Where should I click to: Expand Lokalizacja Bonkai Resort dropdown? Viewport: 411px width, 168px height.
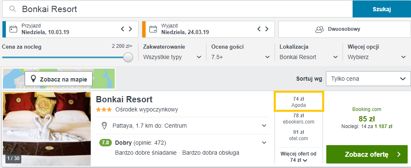click(x=309, y=57)
